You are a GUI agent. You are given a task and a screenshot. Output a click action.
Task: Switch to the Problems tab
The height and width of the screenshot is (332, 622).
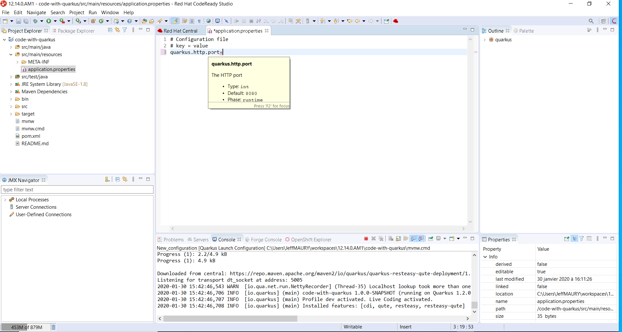171,239
